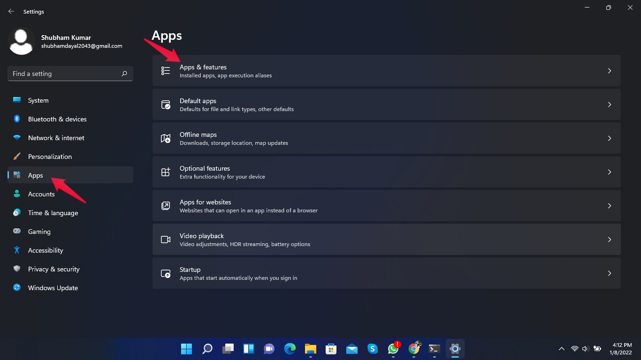Expand the Offline maps chevron
The width and height of the screenshot is (641, 360).
[x=609, y=138]
